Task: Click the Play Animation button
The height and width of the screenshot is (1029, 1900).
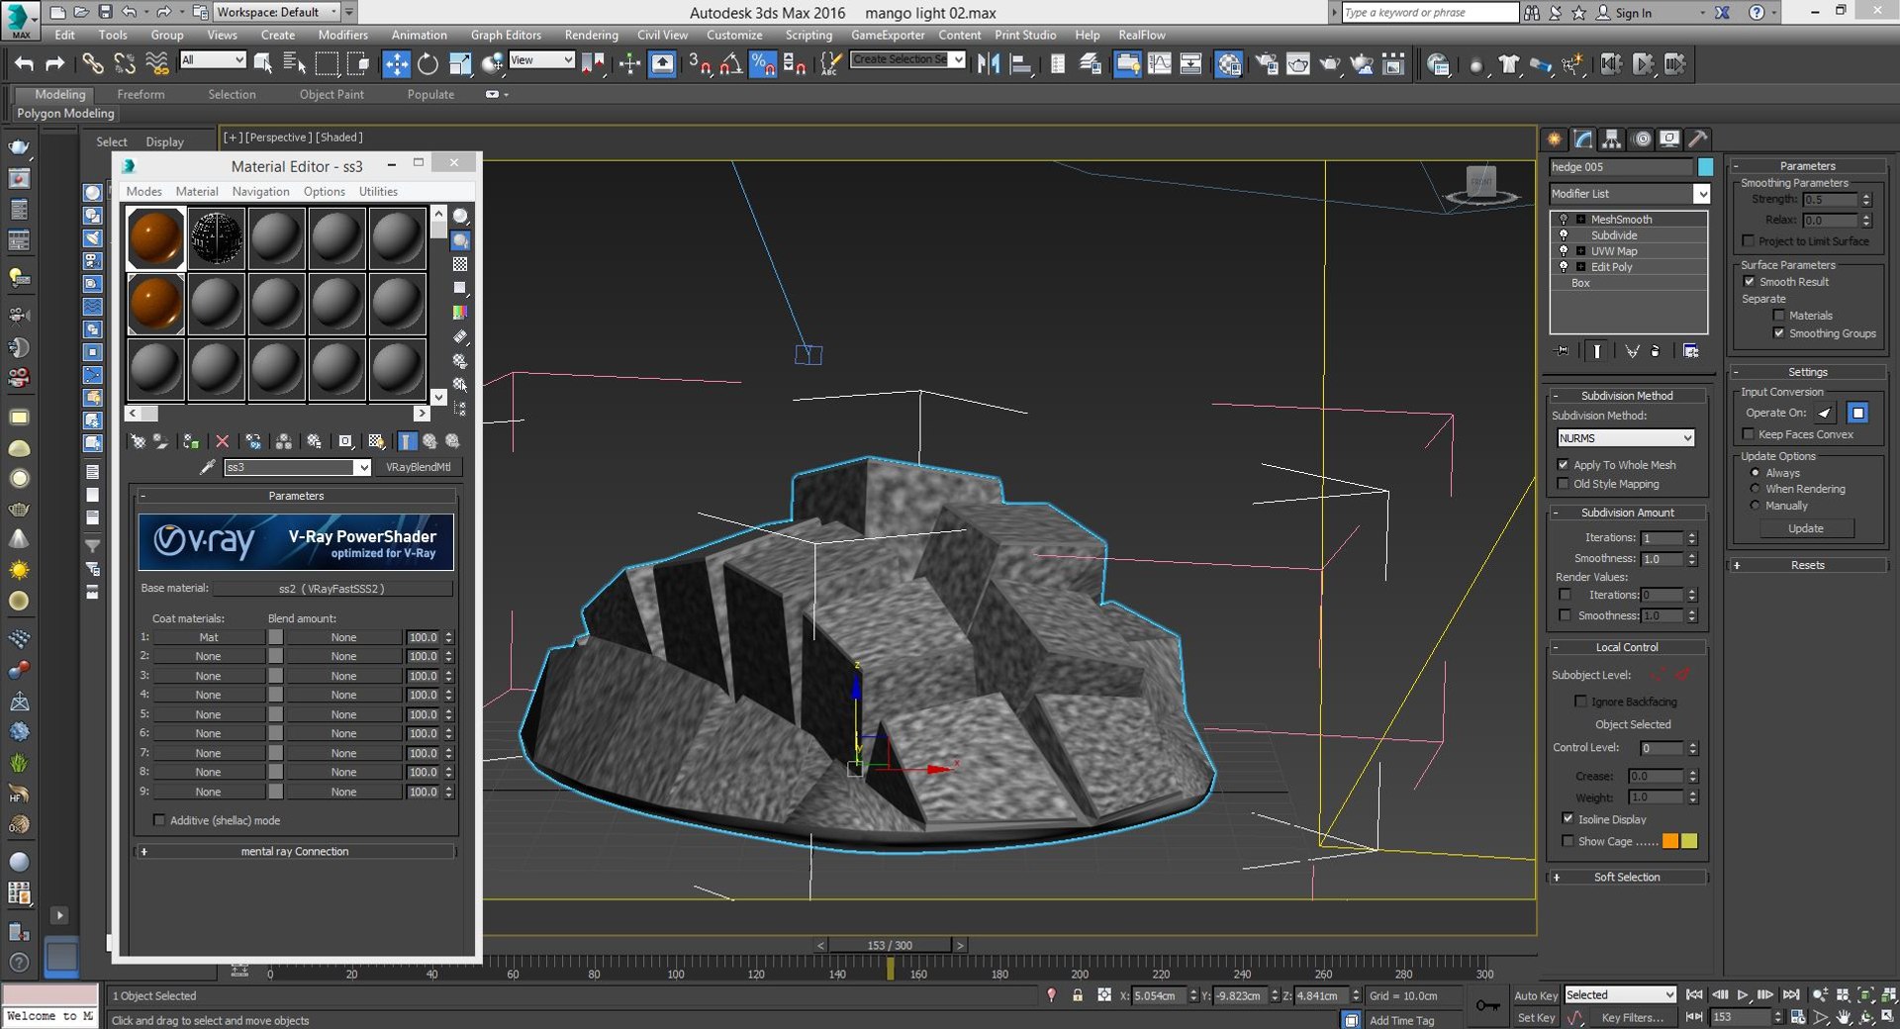Action: pyautogui.click(x=1743, y=995)
